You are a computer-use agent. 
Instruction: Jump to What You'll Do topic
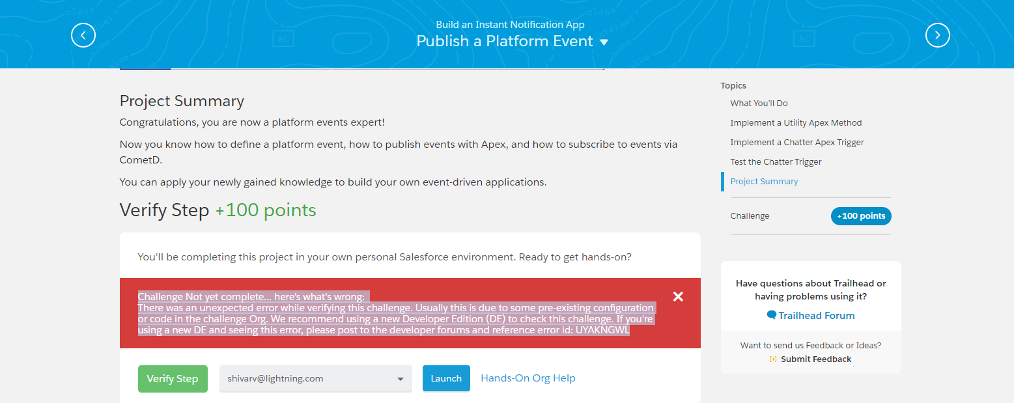pos(759,103)
